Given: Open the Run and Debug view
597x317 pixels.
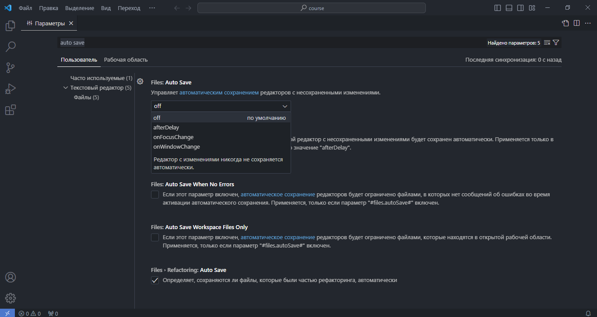Looking at the screenshot, I should tap(11, 89).
